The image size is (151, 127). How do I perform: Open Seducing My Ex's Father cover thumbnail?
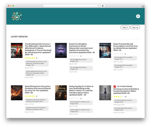click(61, 93)
